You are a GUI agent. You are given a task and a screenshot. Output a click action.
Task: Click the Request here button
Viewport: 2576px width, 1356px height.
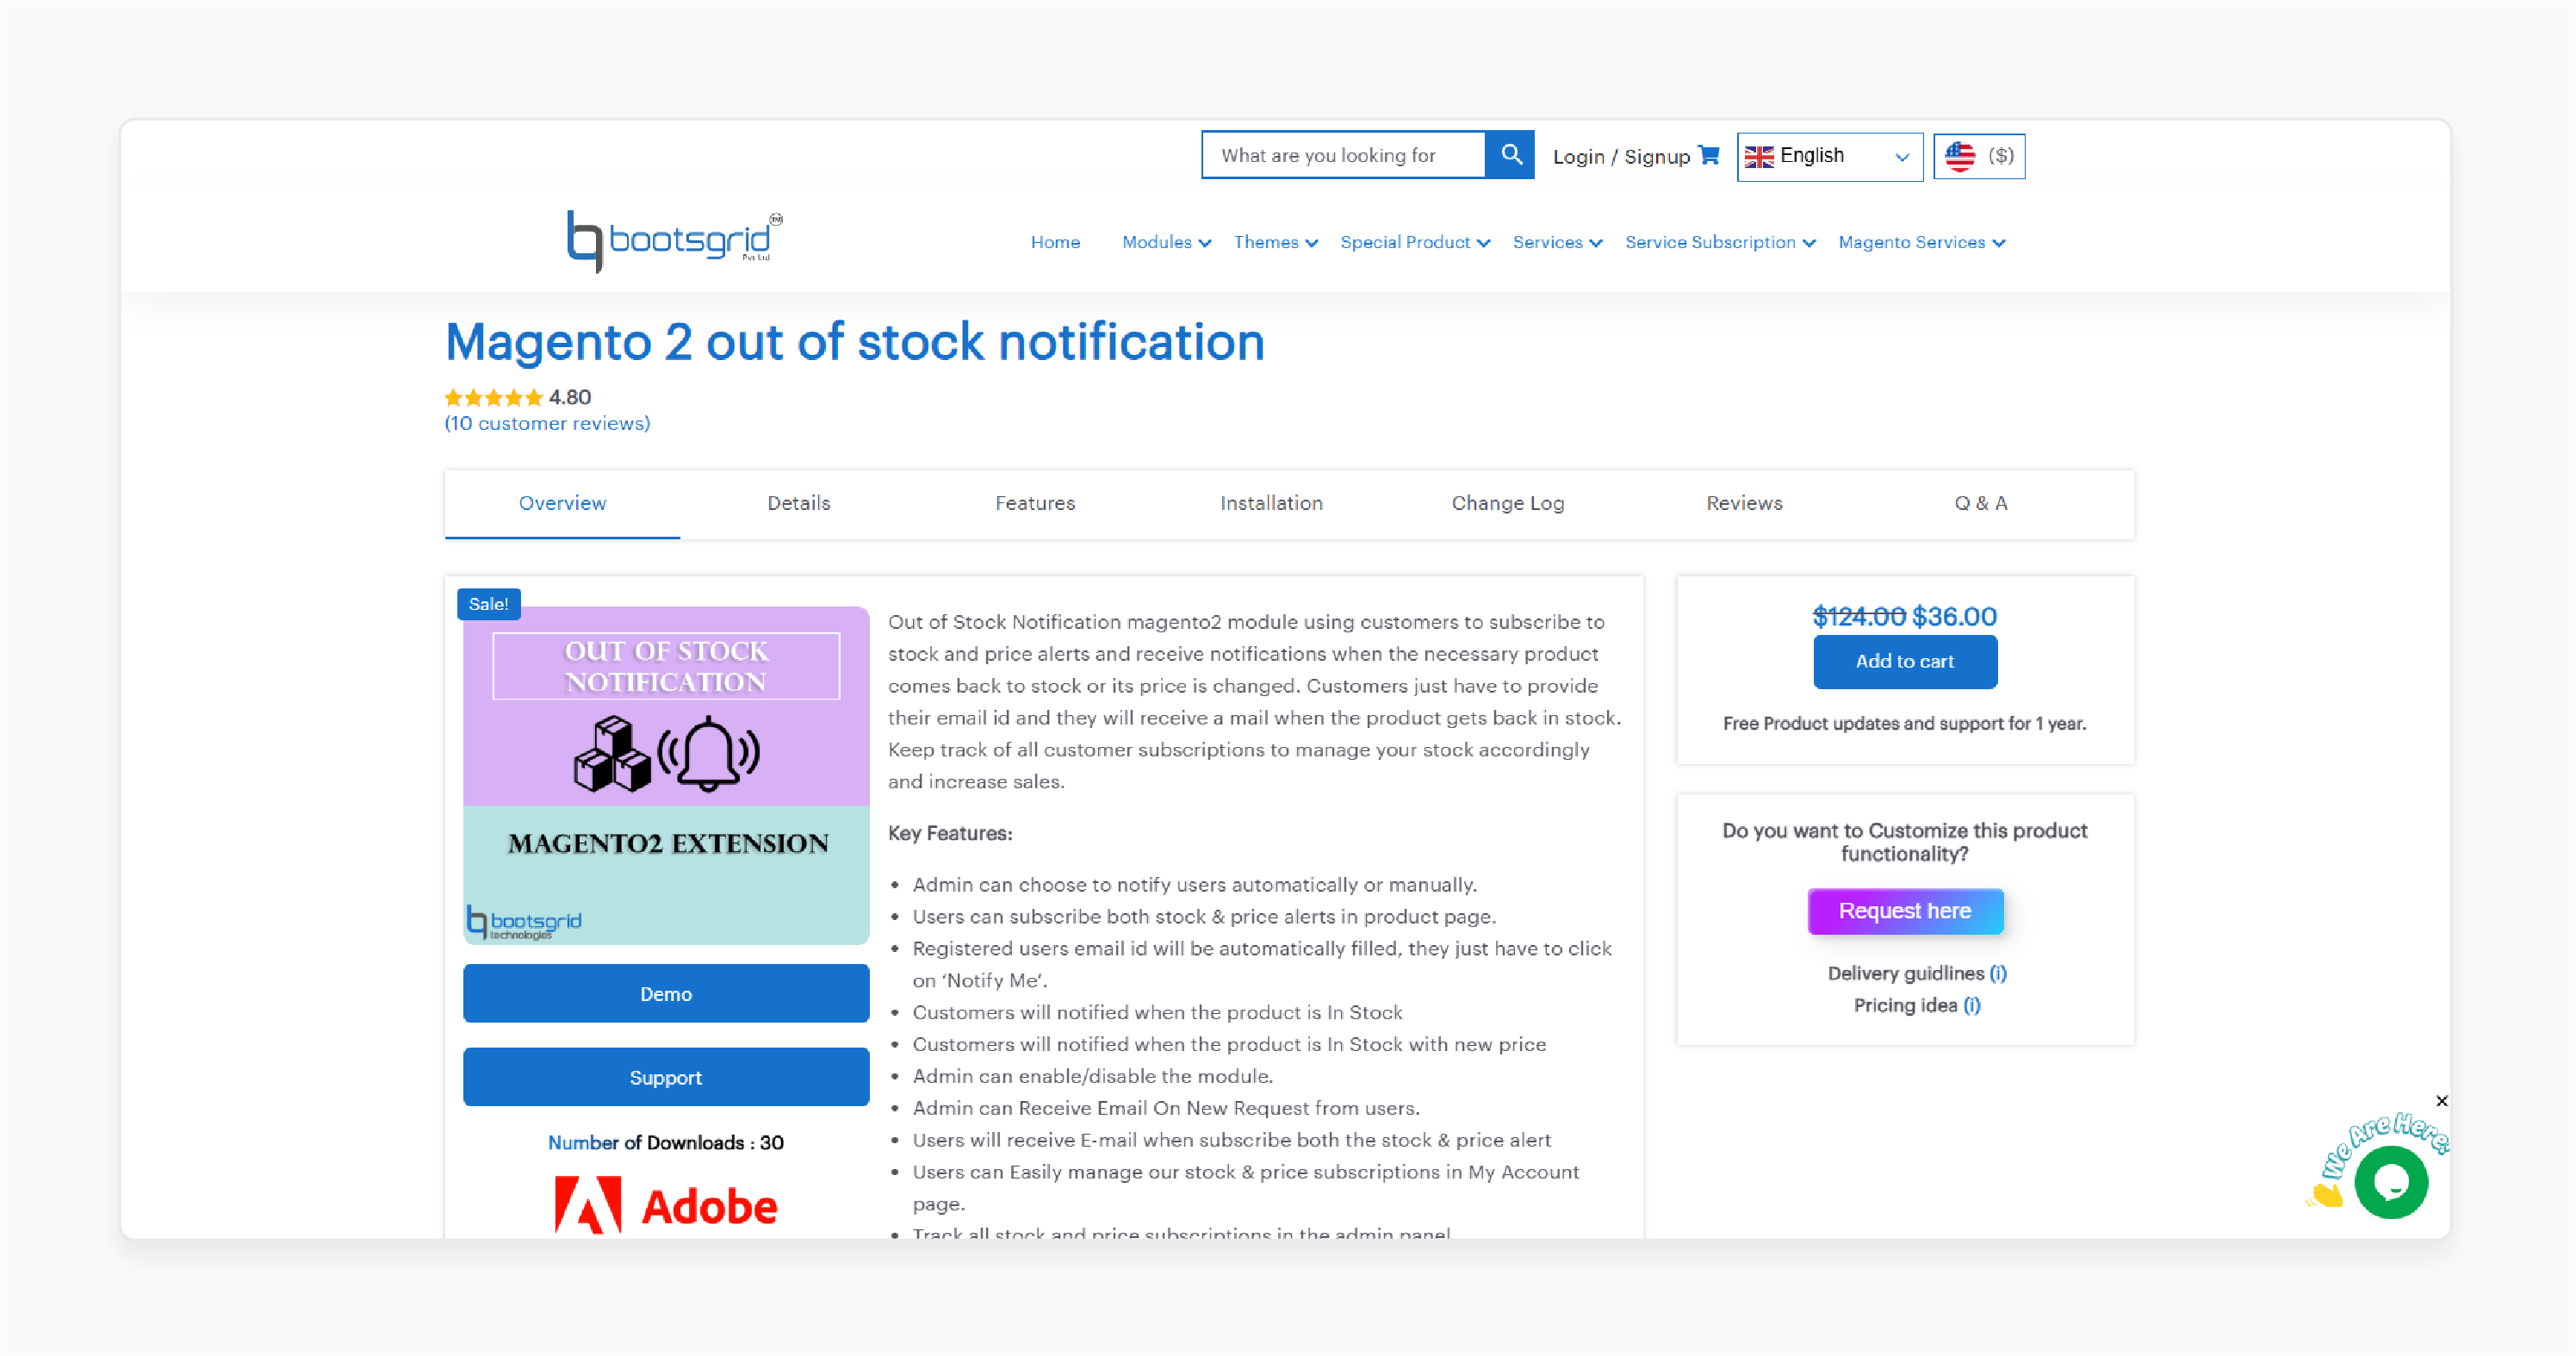click(1905, 911)
